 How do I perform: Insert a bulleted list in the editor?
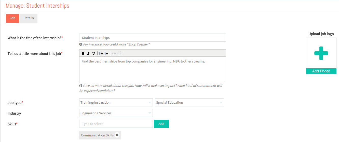tap(101, 53)
